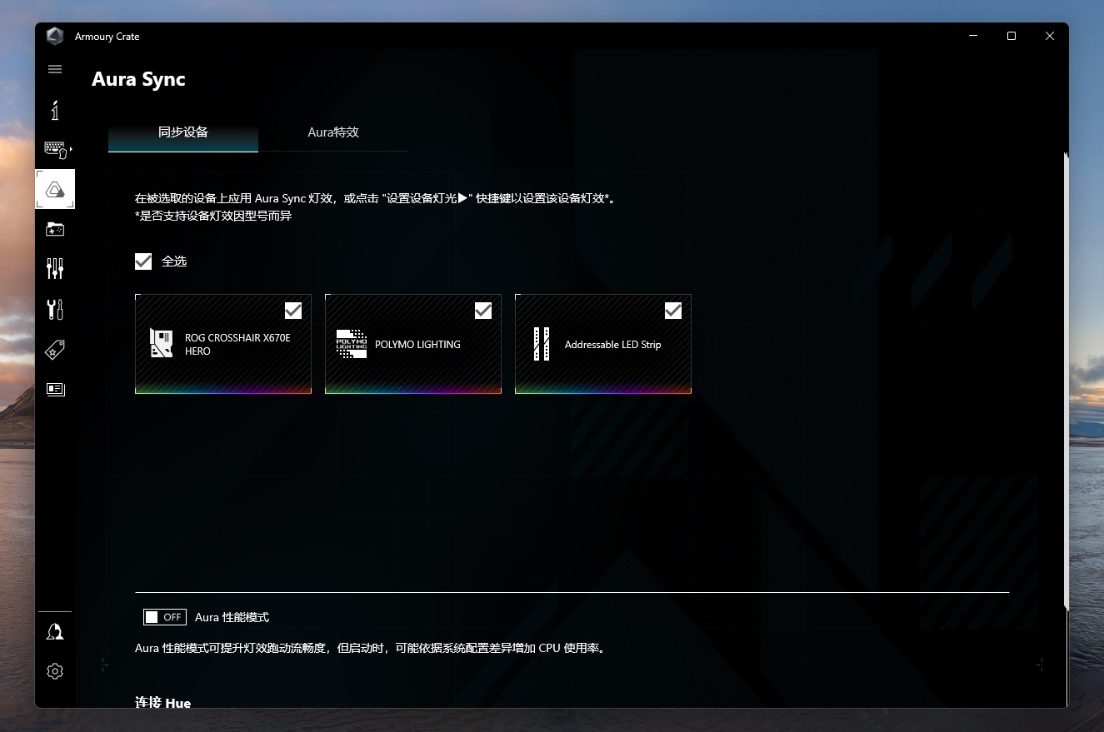
Task: Open the Dashboard info icon in sidebar
Action: 55,110
